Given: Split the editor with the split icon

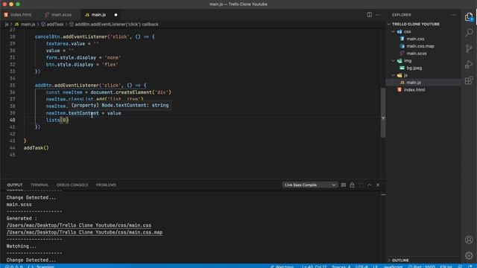Looking at the screenshot, I should (x=369, y=15).
